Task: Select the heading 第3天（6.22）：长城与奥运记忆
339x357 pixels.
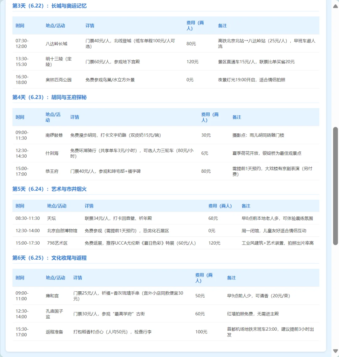Action: (49, 6)
